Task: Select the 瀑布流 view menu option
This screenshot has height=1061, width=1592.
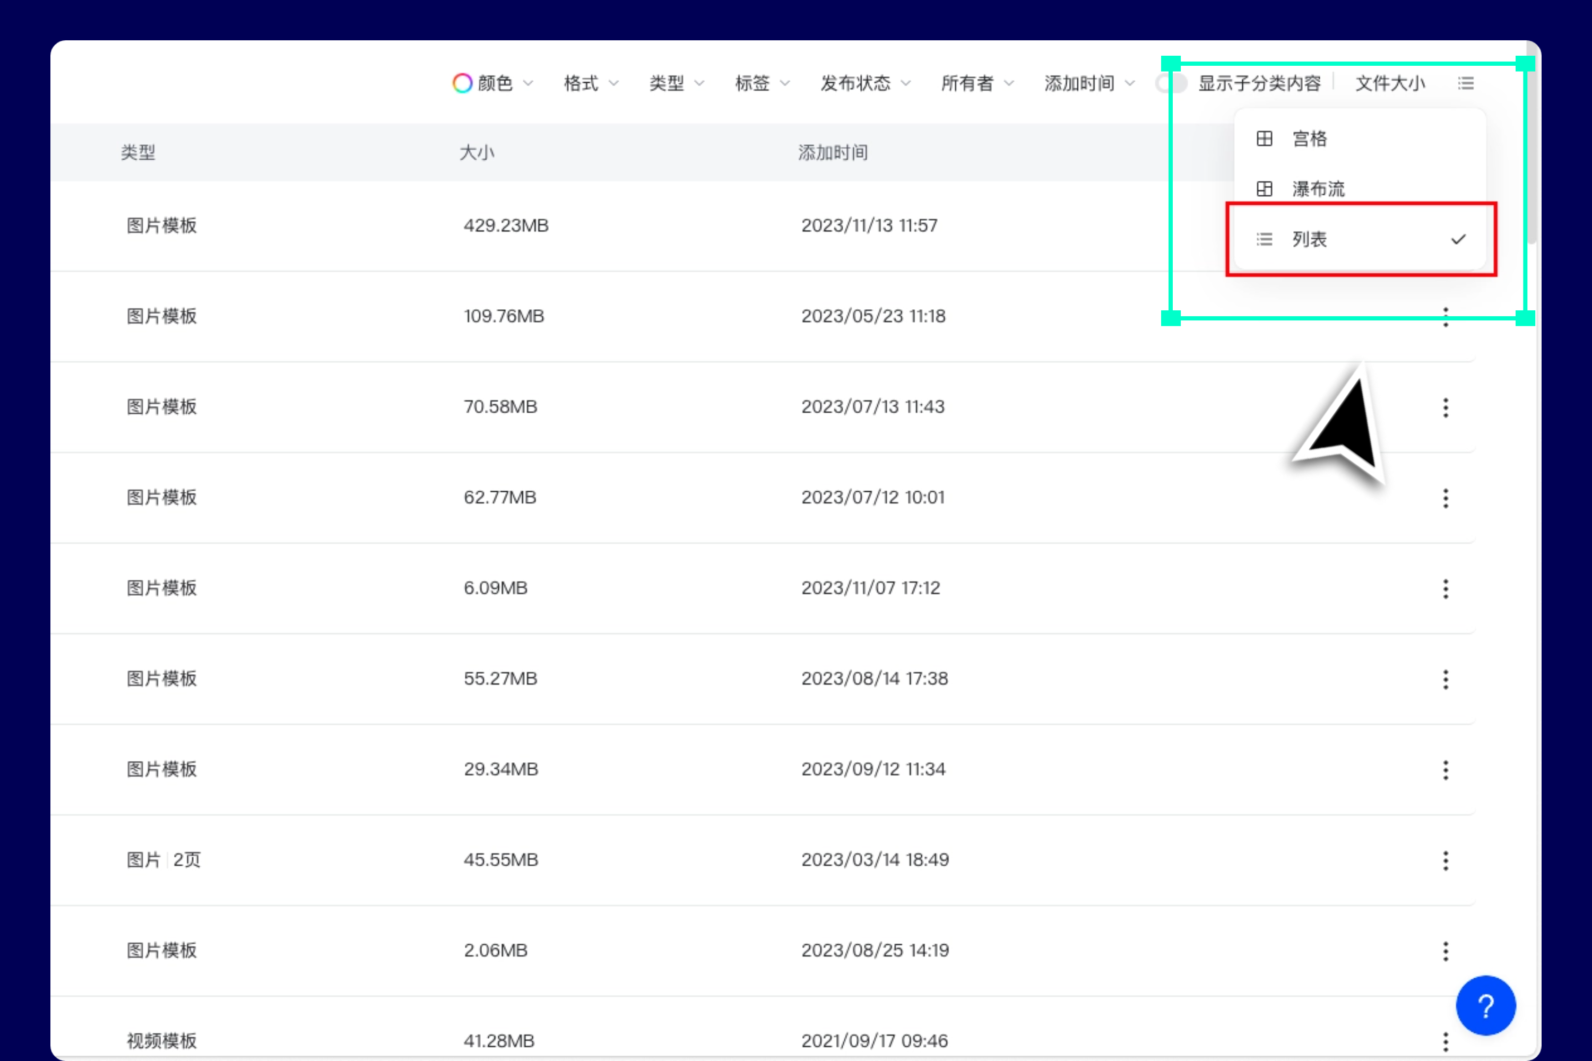Action: tap(1360, 189)
